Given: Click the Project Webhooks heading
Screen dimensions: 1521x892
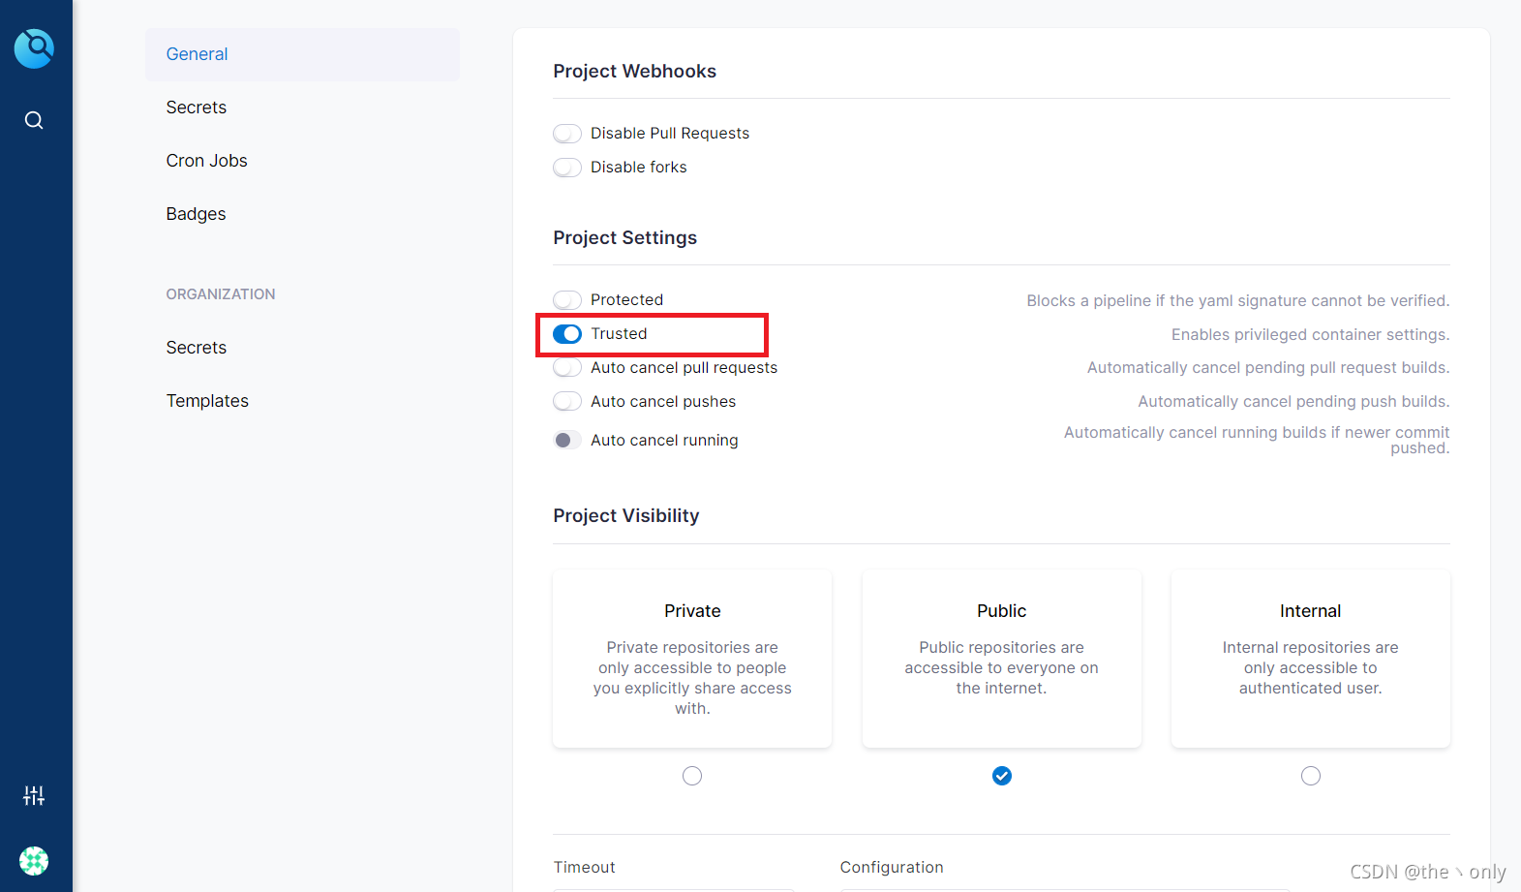Looking at the screenshot, I should [635, 72].
